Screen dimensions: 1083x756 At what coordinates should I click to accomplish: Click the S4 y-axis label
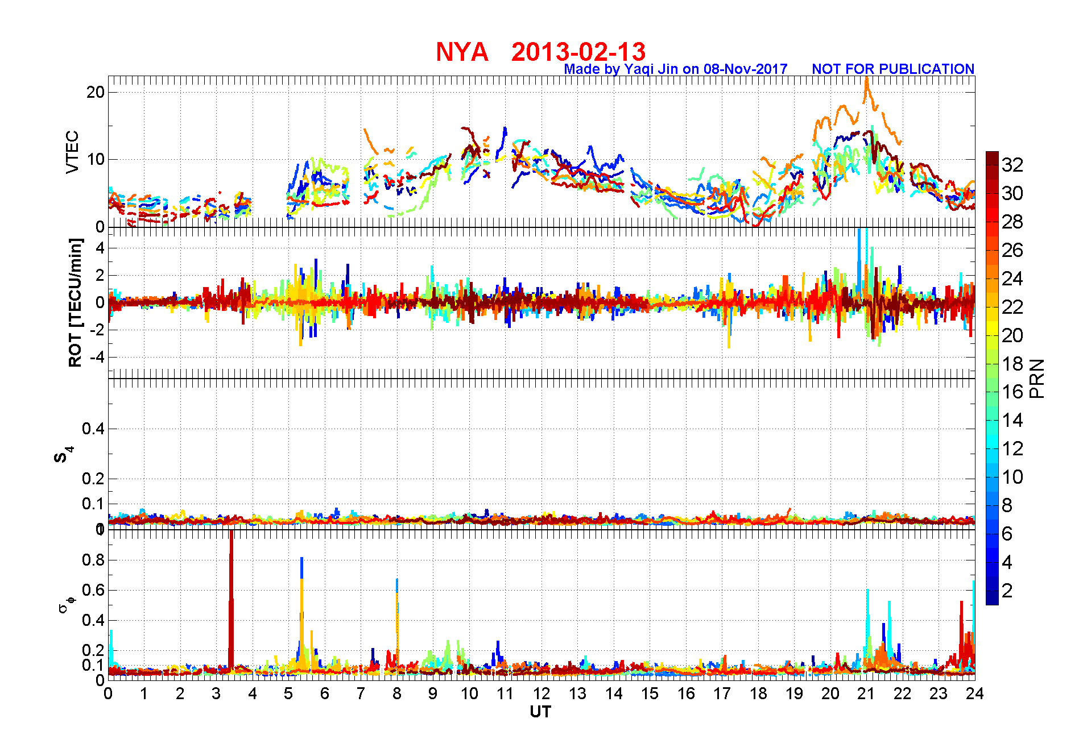pos(64,455)
